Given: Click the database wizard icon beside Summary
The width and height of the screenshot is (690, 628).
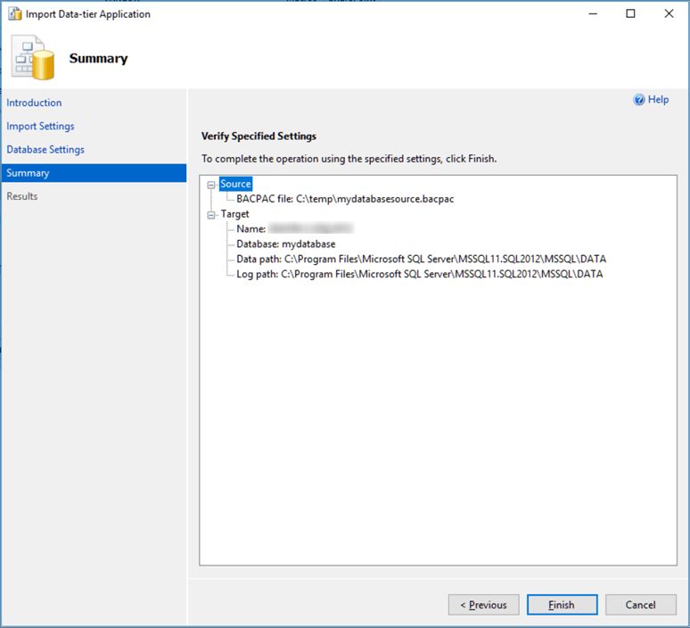Looking at the screenshot, I should pyautogui.click(x=33, y=58).
